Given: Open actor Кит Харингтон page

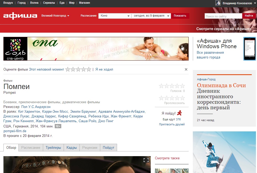Looking at the screenshot, I should (29, 112).
